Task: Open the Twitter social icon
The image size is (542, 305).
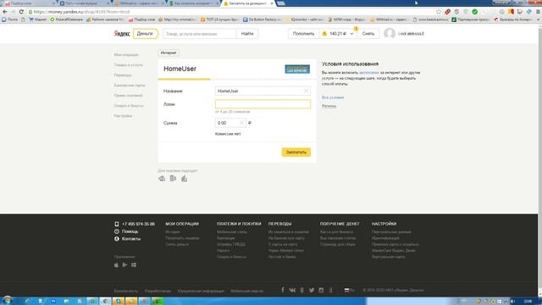Action: 312,290
